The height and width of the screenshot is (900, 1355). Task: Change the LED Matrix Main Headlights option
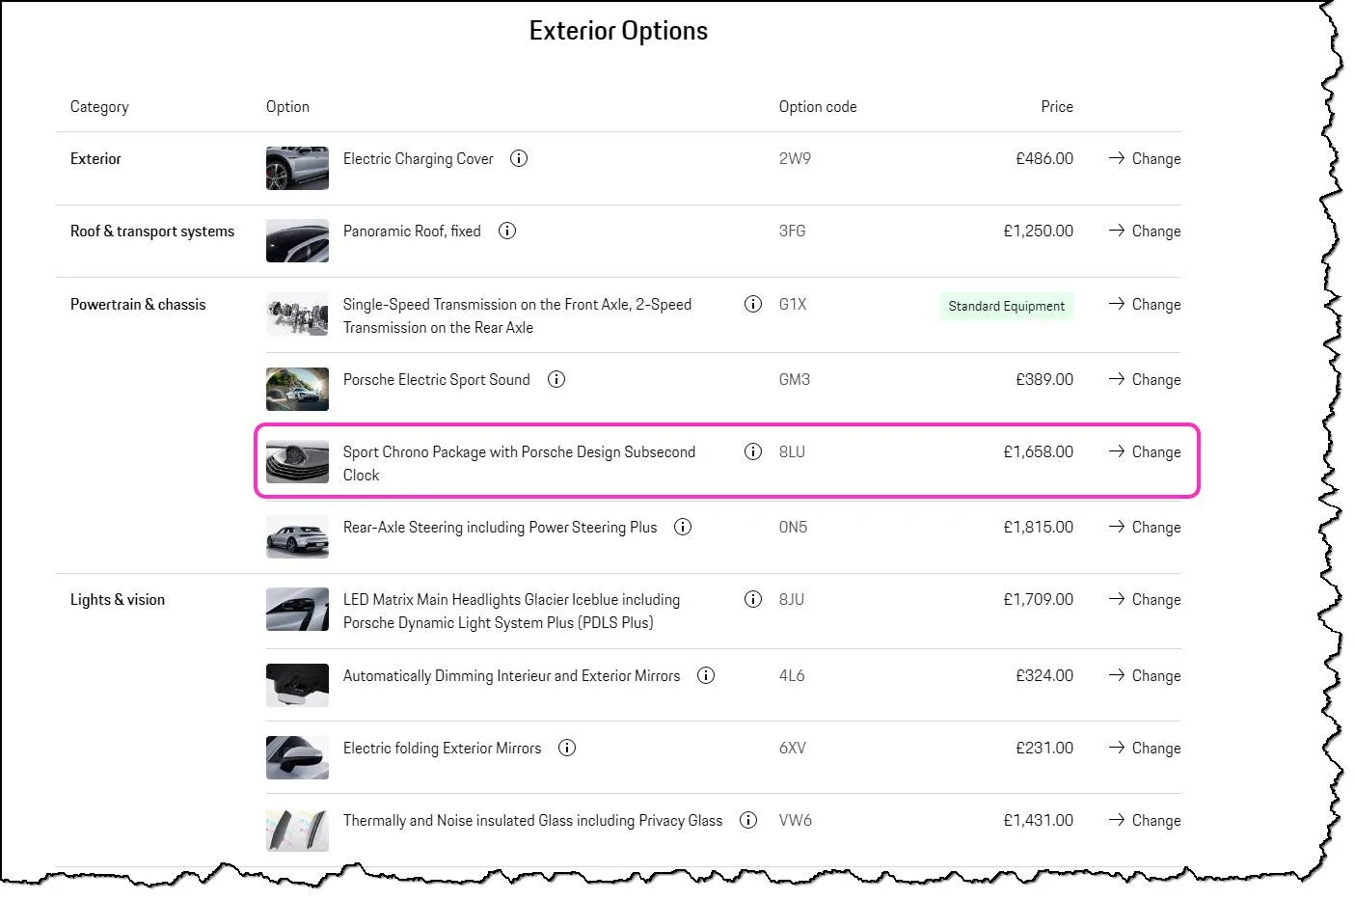click(x=1145, y=599)
